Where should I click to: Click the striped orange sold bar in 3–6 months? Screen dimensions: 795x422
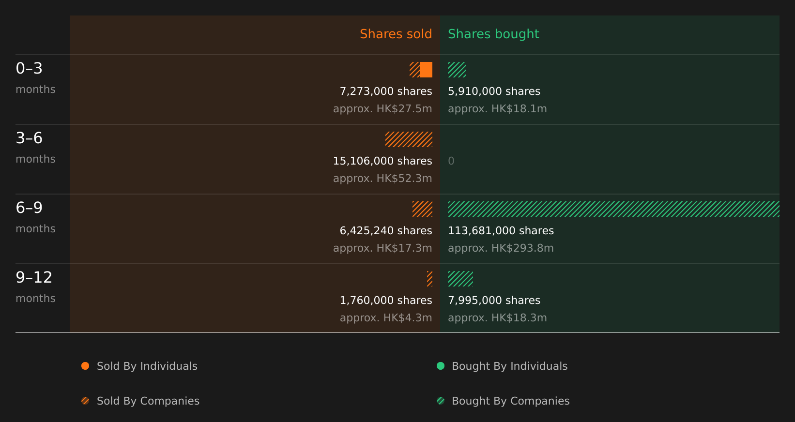[409, 139]
